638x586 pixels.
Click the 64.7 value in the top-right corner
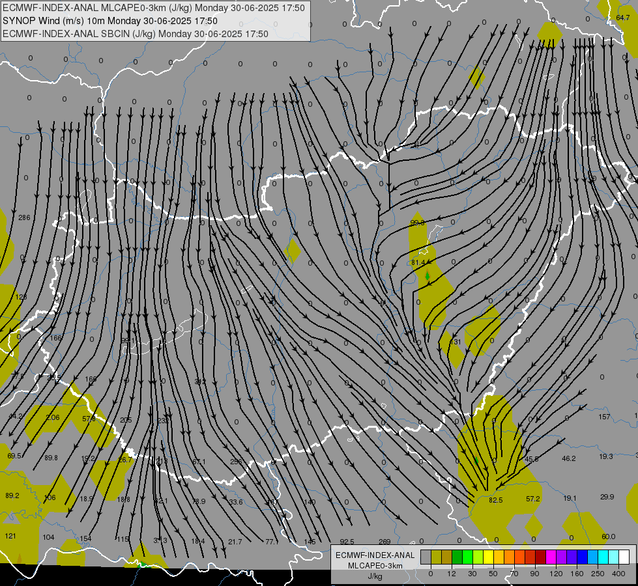[x=622, y=18]
